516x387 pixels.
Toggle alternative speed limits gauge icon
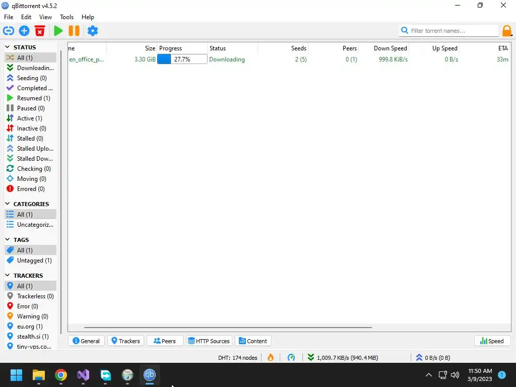coord(291,358)
